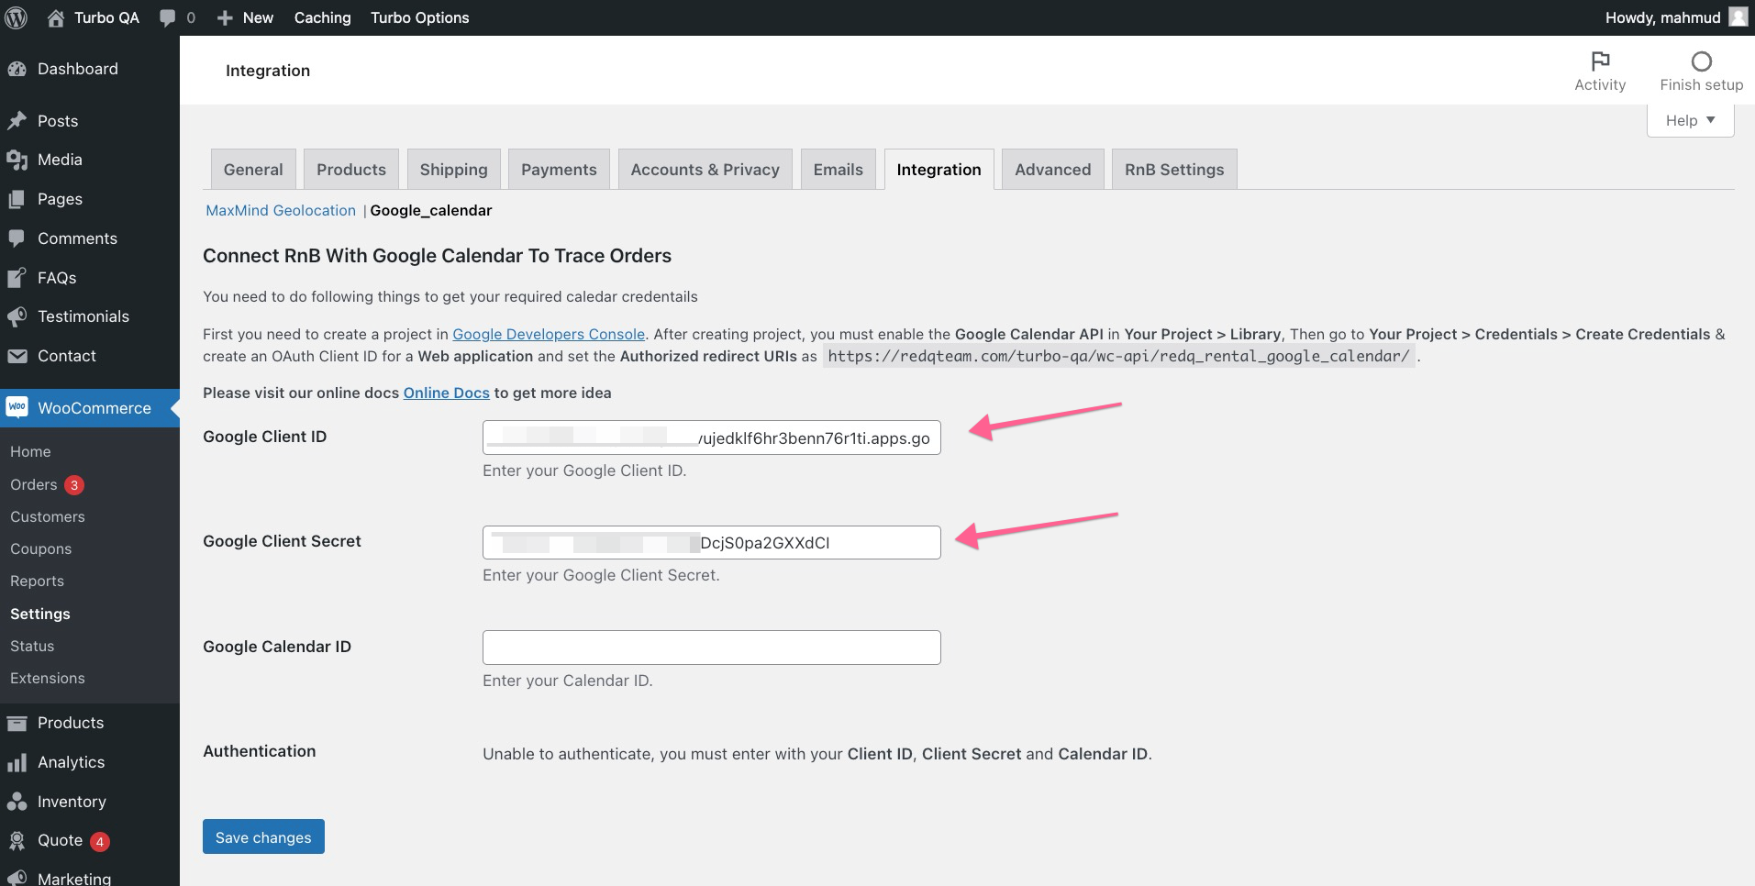Click the Pages icon in sidebar
1755x886 pixels.
click(17, 199)
